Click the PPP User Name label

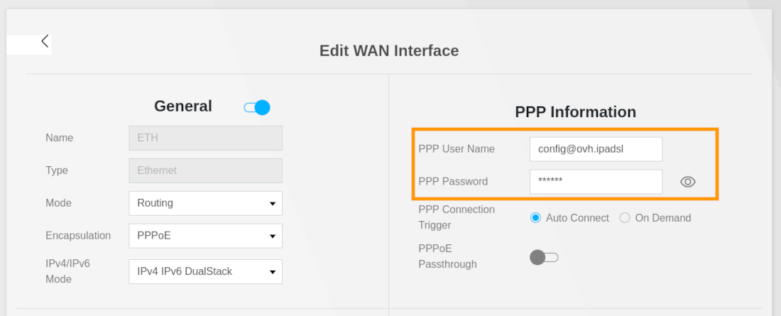tap(457, 149)
